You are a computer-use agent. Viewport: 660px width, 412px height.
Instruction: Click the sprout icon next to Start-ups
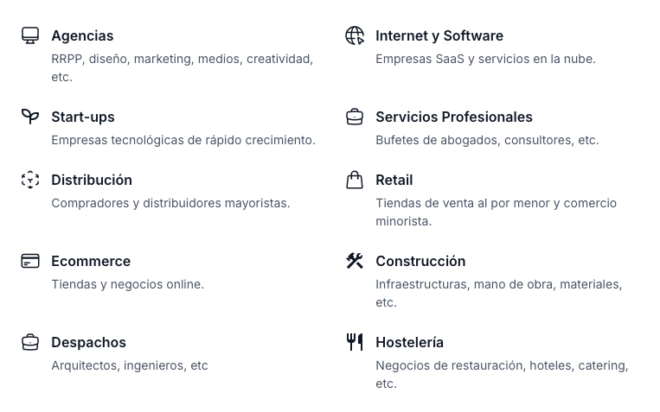[x=30, y=117]
